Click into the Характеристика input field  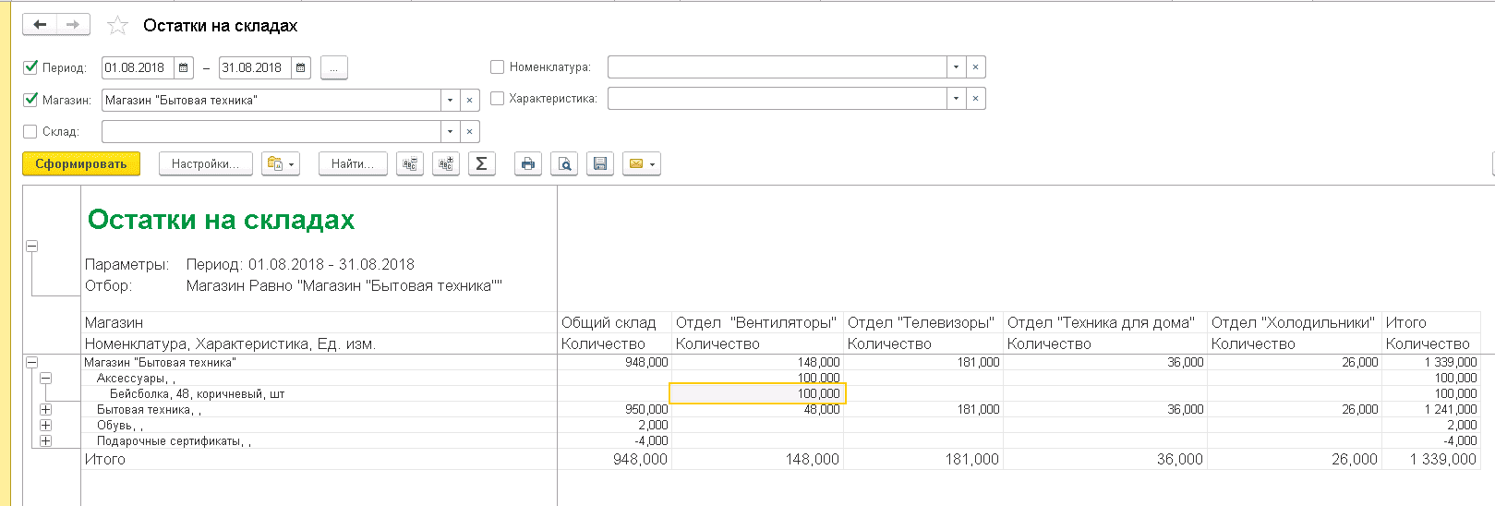[x=776, y=99]
